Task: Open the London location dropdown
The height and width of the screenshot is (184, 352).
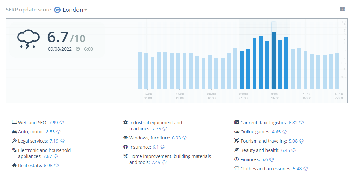Action: (75, 10)
